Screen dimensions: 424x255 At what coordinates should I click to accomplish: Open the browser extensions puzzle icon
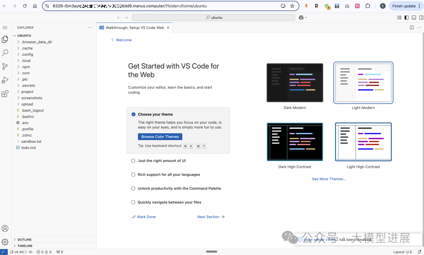point(367,6)
